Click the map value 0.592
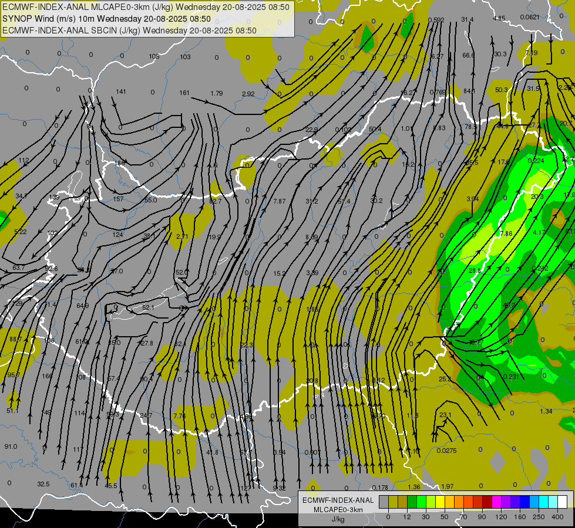 click(436, 20)
